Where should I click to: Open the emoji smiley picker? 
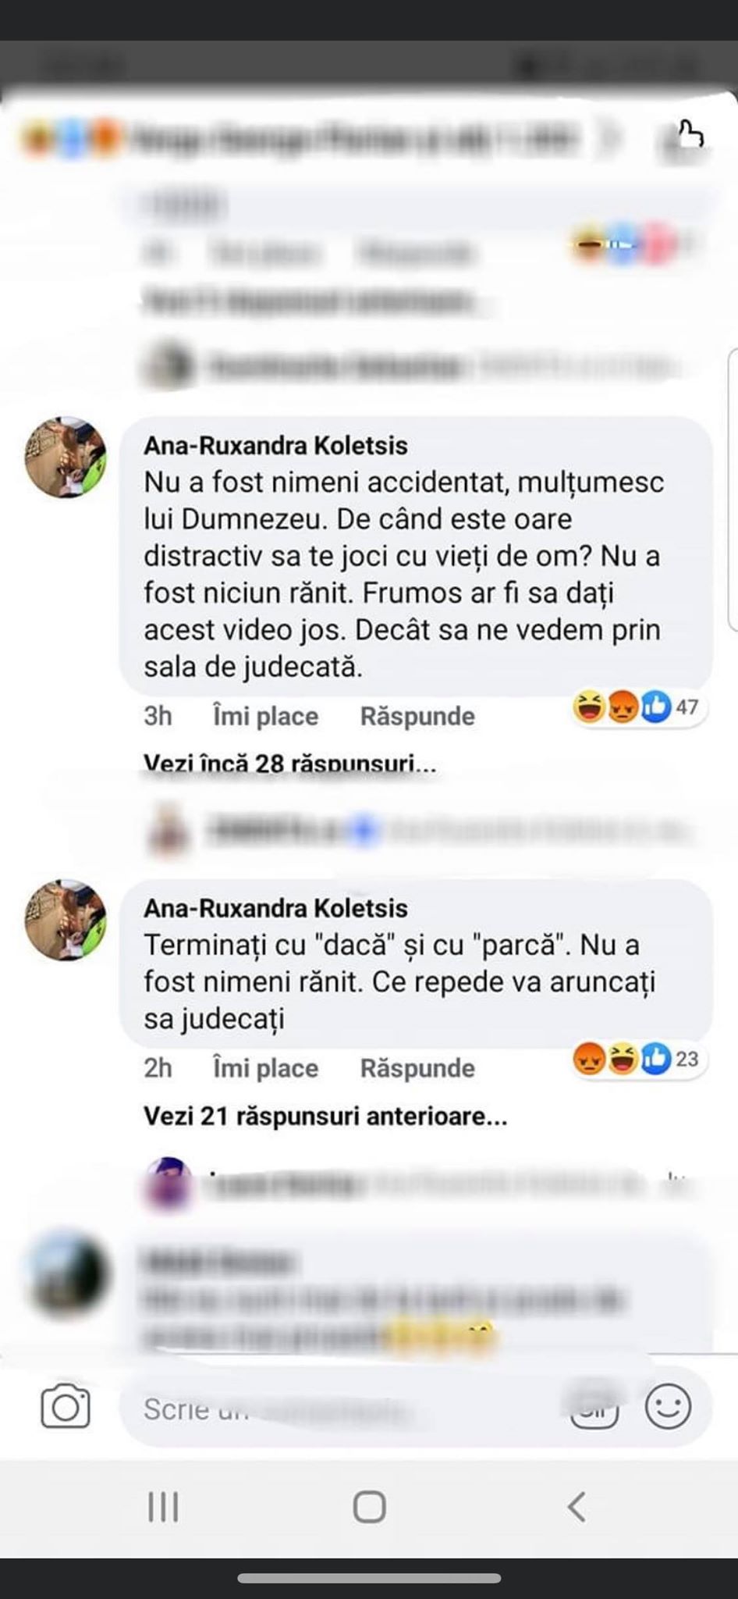(668, 1407)
